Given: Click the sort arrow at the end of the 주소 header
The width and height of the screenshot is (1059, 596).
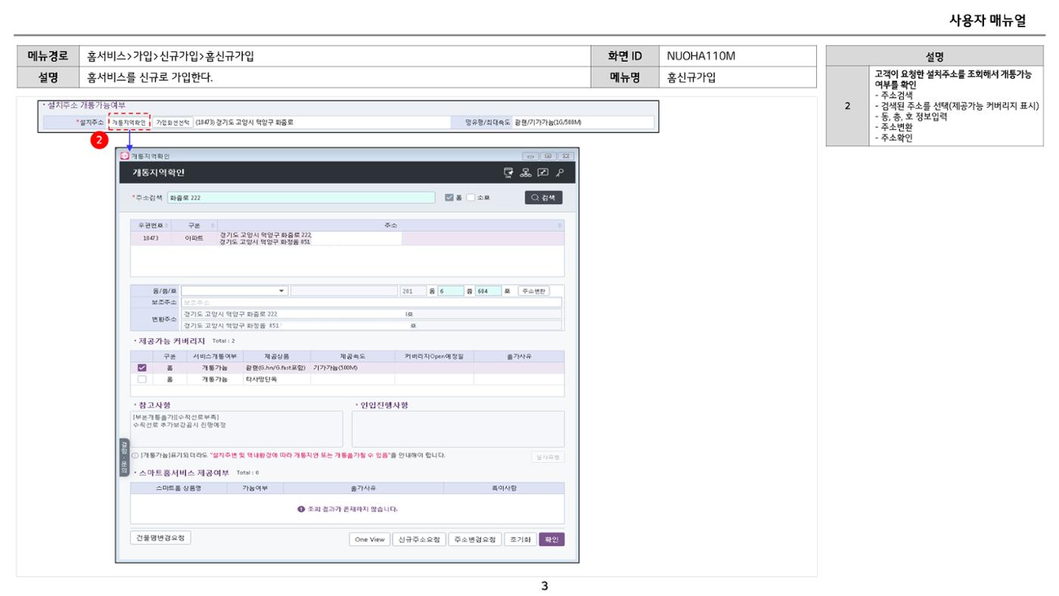Looking at the screenshot, I should (x=560, y=225).
